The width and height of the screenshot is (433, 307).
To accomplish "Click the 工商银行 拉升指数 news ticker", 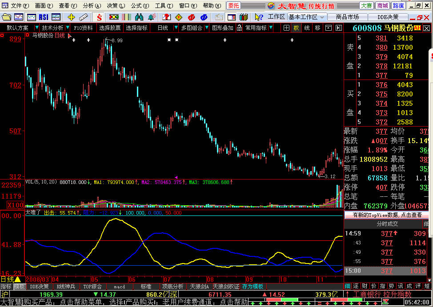I will (382, 294).
